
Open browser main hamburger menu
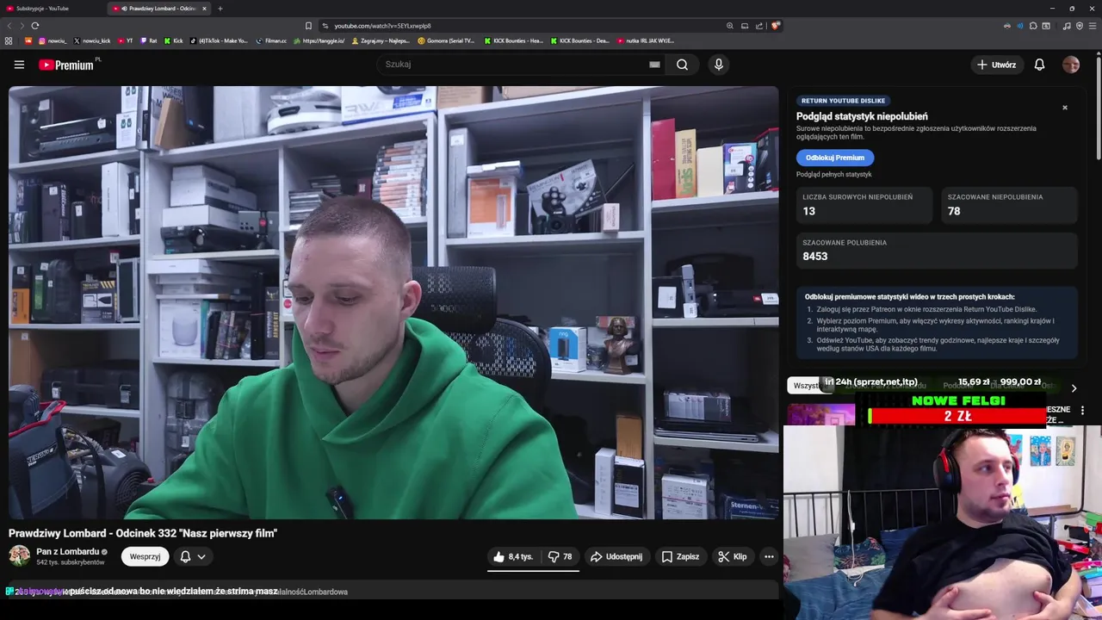1093,26
